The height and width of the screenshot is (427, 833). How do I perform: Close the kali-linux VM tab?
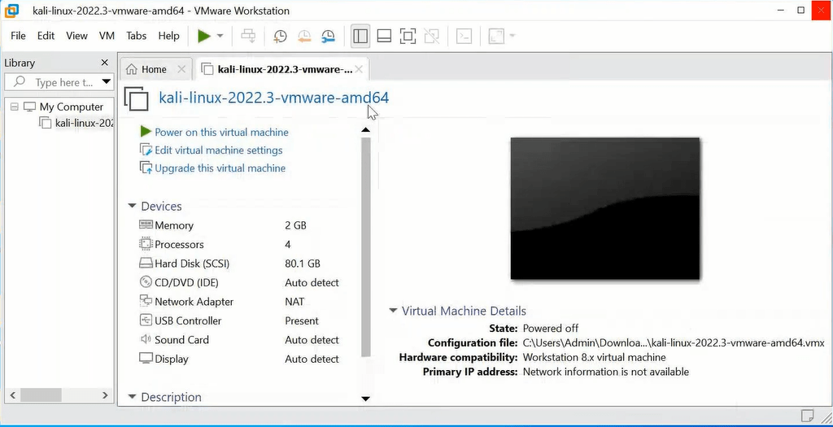(359, 69)
